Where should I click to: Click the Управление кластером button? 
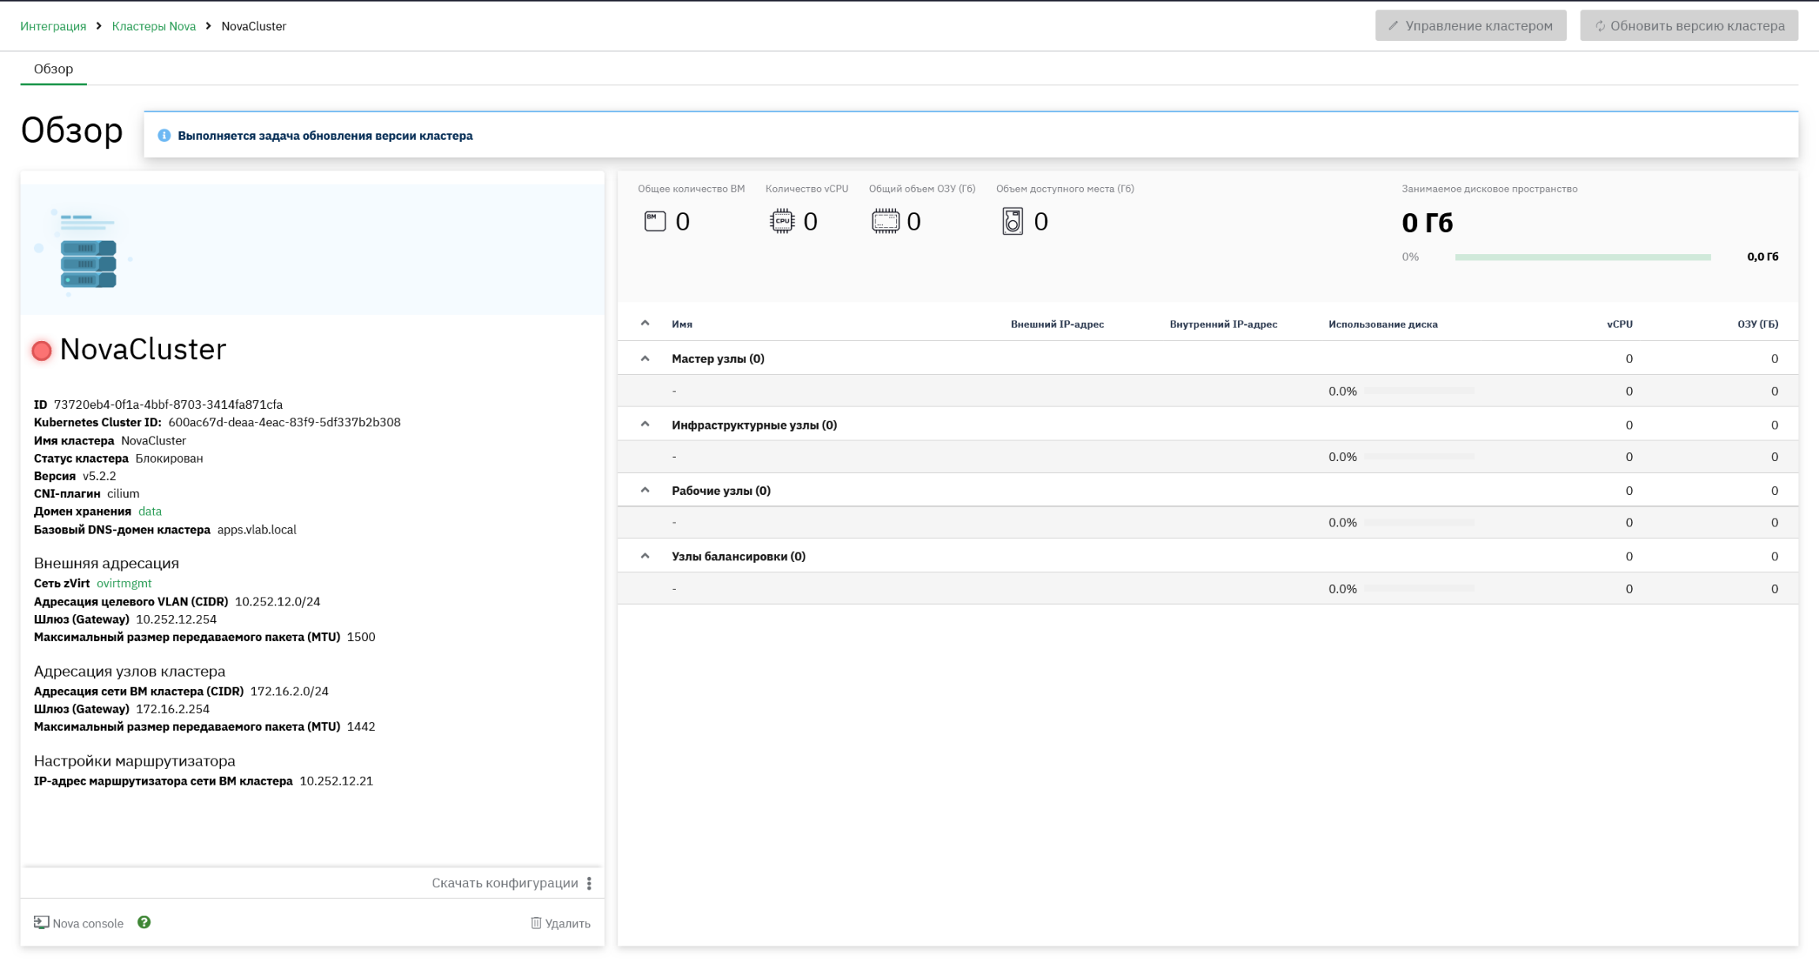tap(1471, 25)
